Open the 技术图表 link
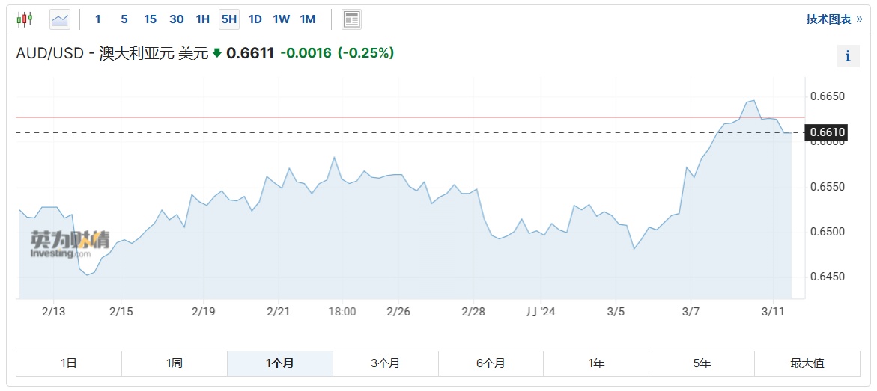The image size is (877, 391). (x=834, y=19)
